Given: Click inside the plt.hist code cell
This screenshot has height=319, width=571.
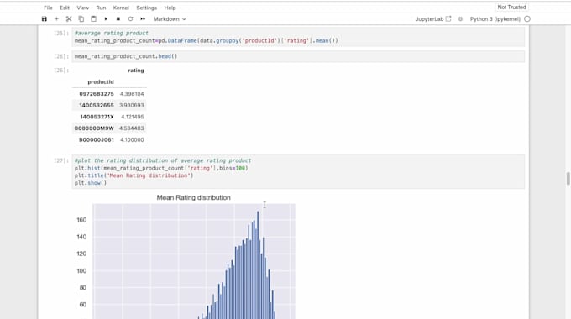Looking at the screenshot, I should pyautogui.click(x=298, y=171).
